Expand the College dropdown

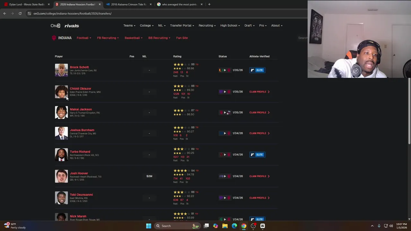146,25
